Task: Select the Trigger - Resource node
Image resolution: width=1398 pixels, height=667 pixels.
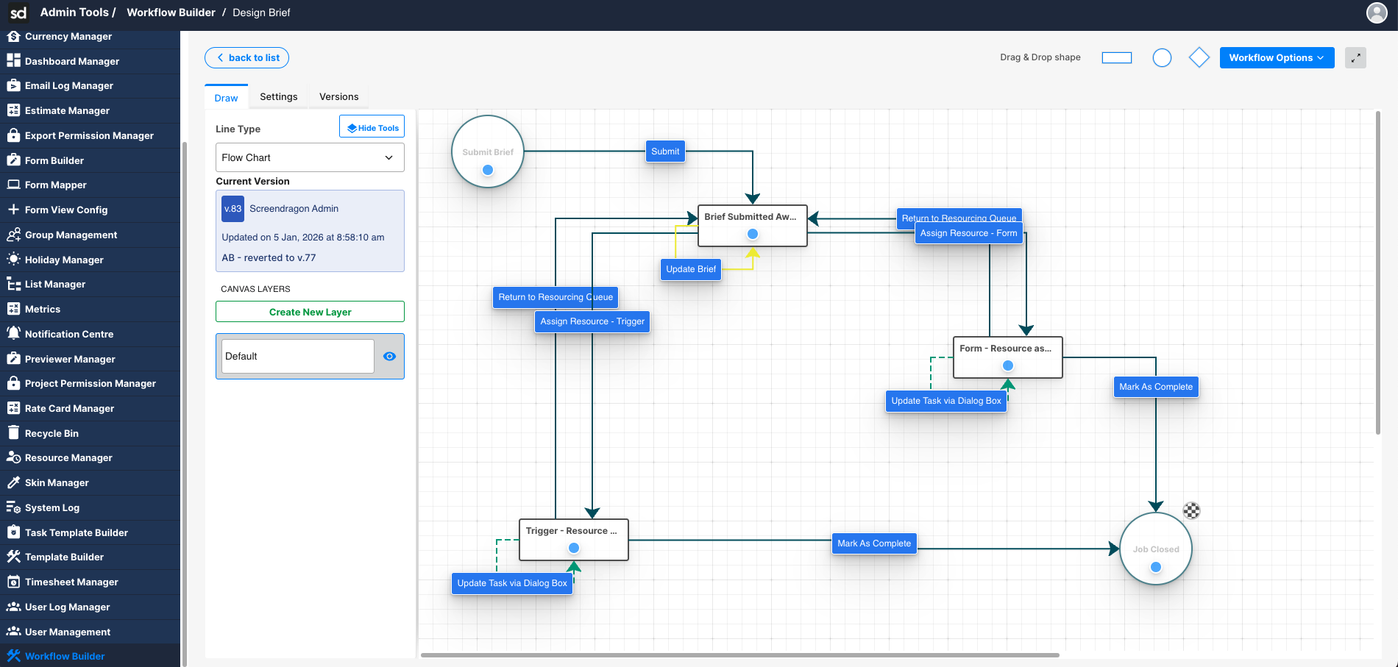Action: (x=574, y=540)
